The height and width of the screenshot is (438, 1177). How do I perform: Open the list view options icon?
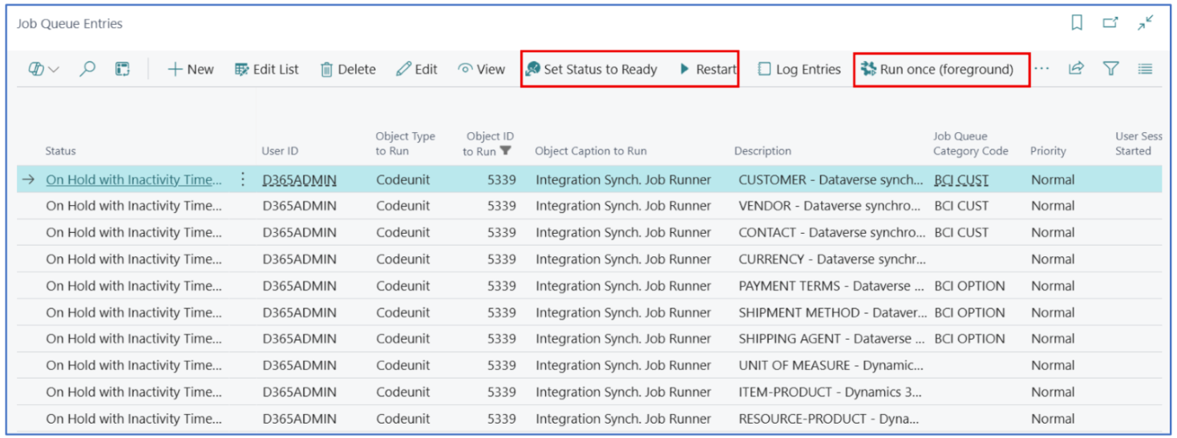click(1145, 69)
